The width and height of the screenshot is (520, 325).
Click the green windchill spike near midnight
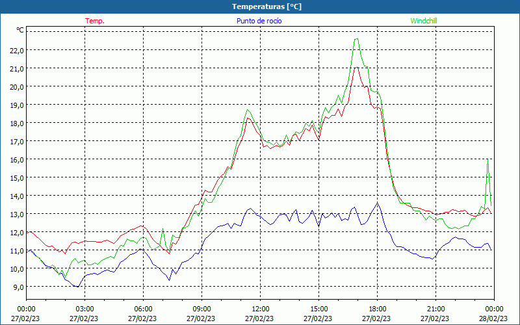point(487,160)
